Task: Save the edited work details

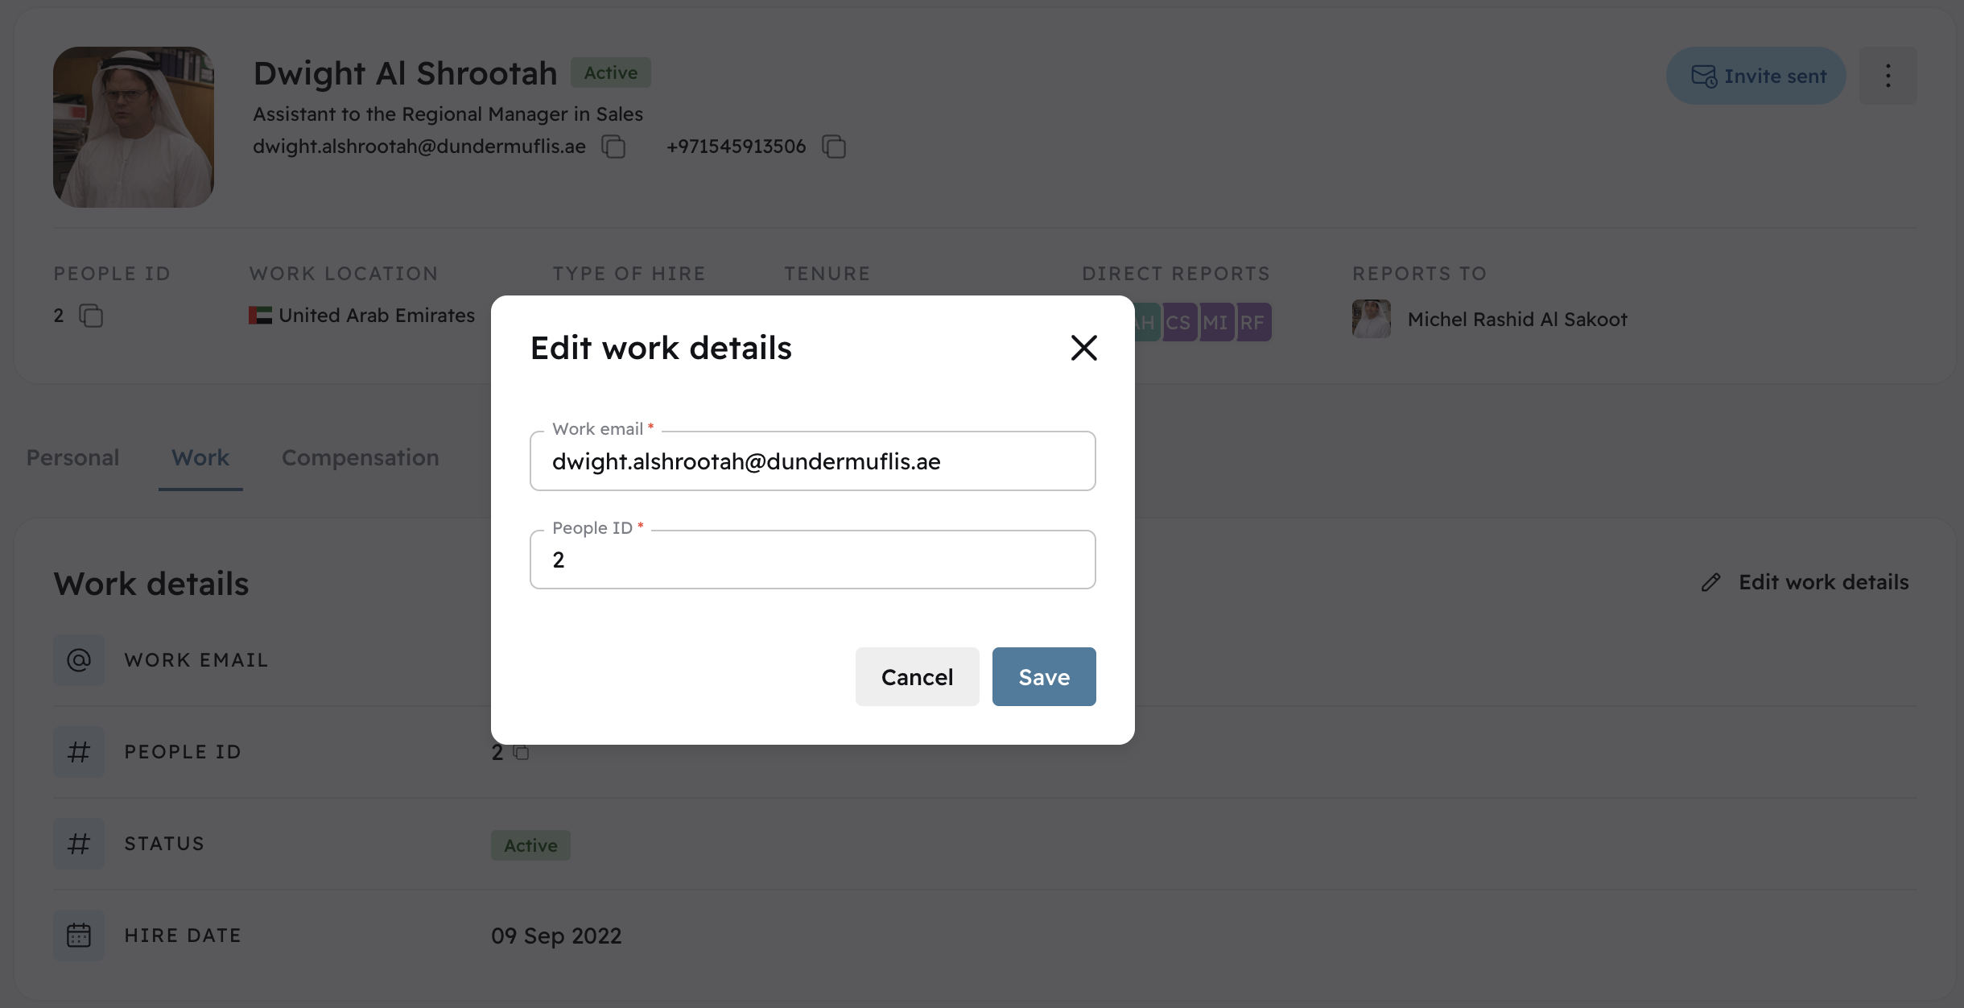Action: 1043,677
